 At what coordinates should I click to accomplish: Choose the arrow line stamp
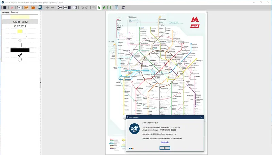coord(20,36)
